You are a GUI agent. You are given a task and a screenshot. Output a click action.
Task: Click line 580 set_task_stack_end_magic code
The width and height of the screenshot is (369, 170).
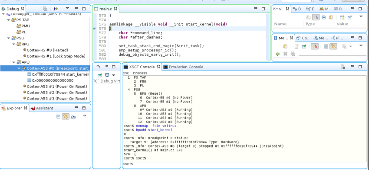pyautogui.click(x=161, y=46)
